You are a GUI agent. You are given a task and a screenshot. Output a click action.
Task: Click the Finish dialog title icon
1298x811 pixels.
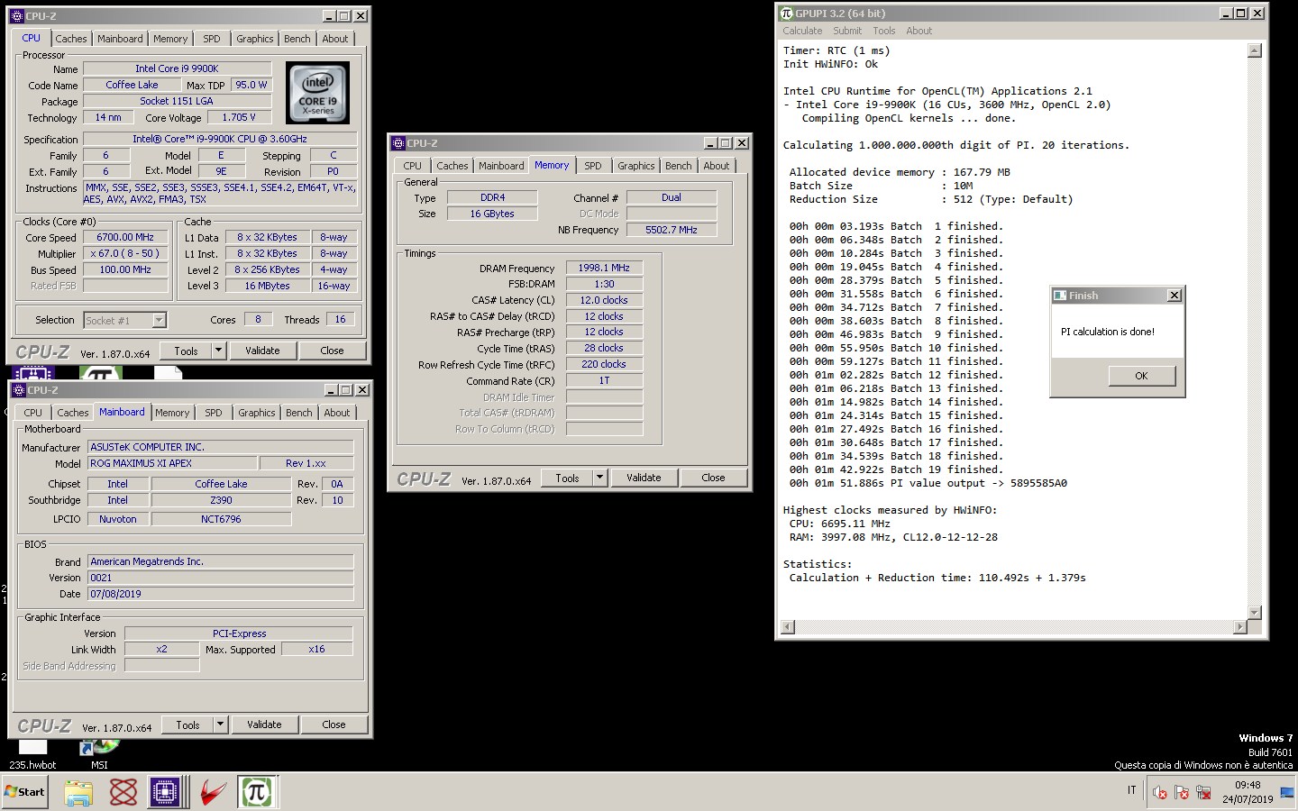[x=1061, y=296]
